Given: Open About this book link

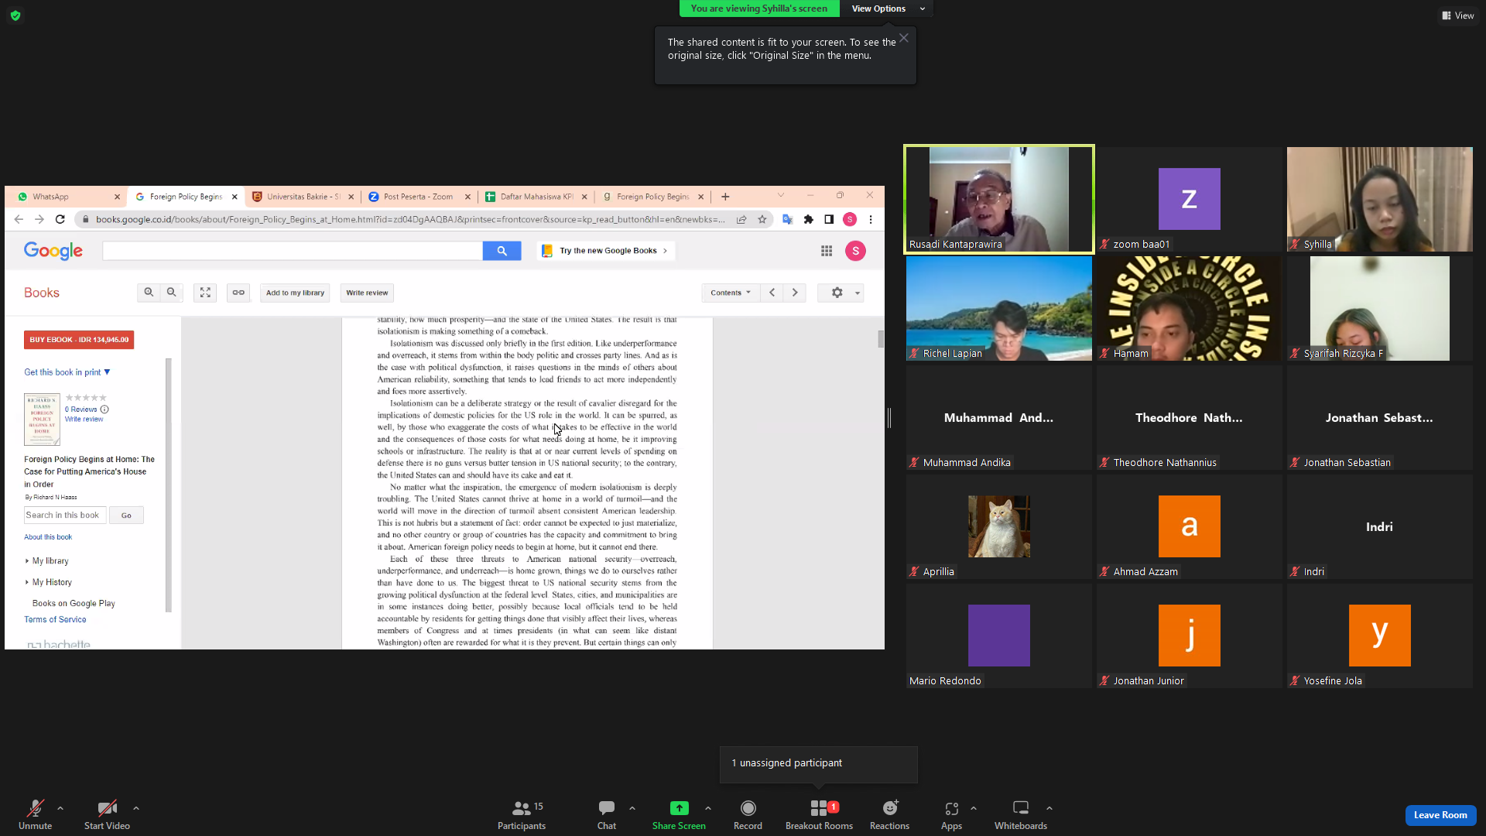Looking at the screenshot, I should pos(48,537).
